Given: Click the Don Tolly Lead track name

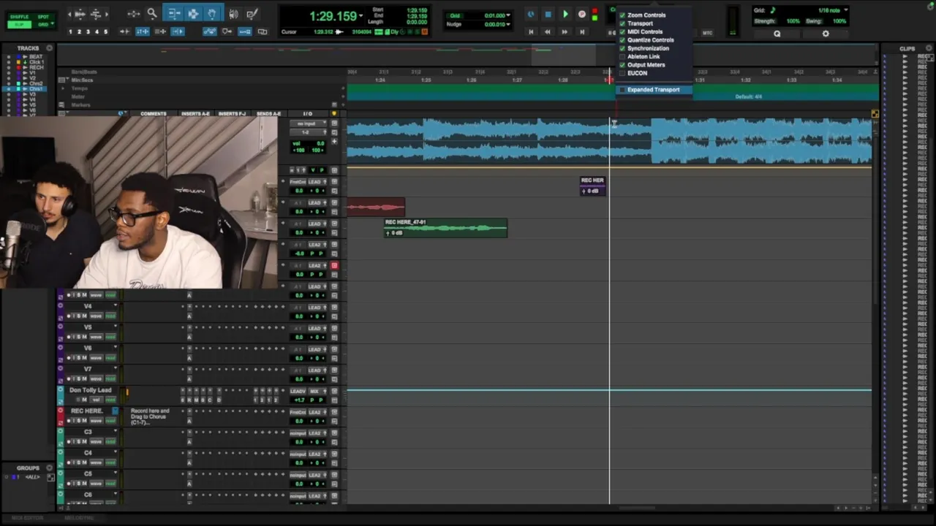Looking at the screenshot, I should coord(91,390).
